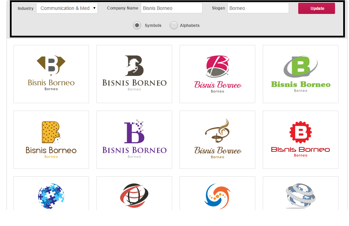The width and height of the screenshot is (349, 226).
Task: Choose the blue and orange swirl logo
Action: click(217, 193)
